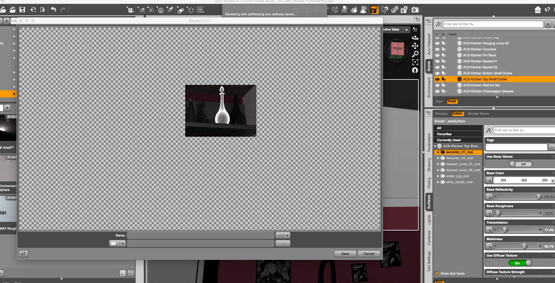Click the Export file icon
This screenshot has height=283, width=555.
coord(43,10)
